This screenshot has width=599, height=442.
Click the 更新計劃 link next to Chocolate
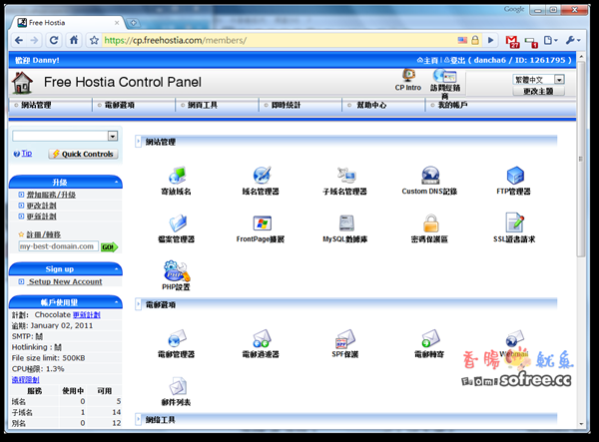pyautogui.click(x=87, y=315)
